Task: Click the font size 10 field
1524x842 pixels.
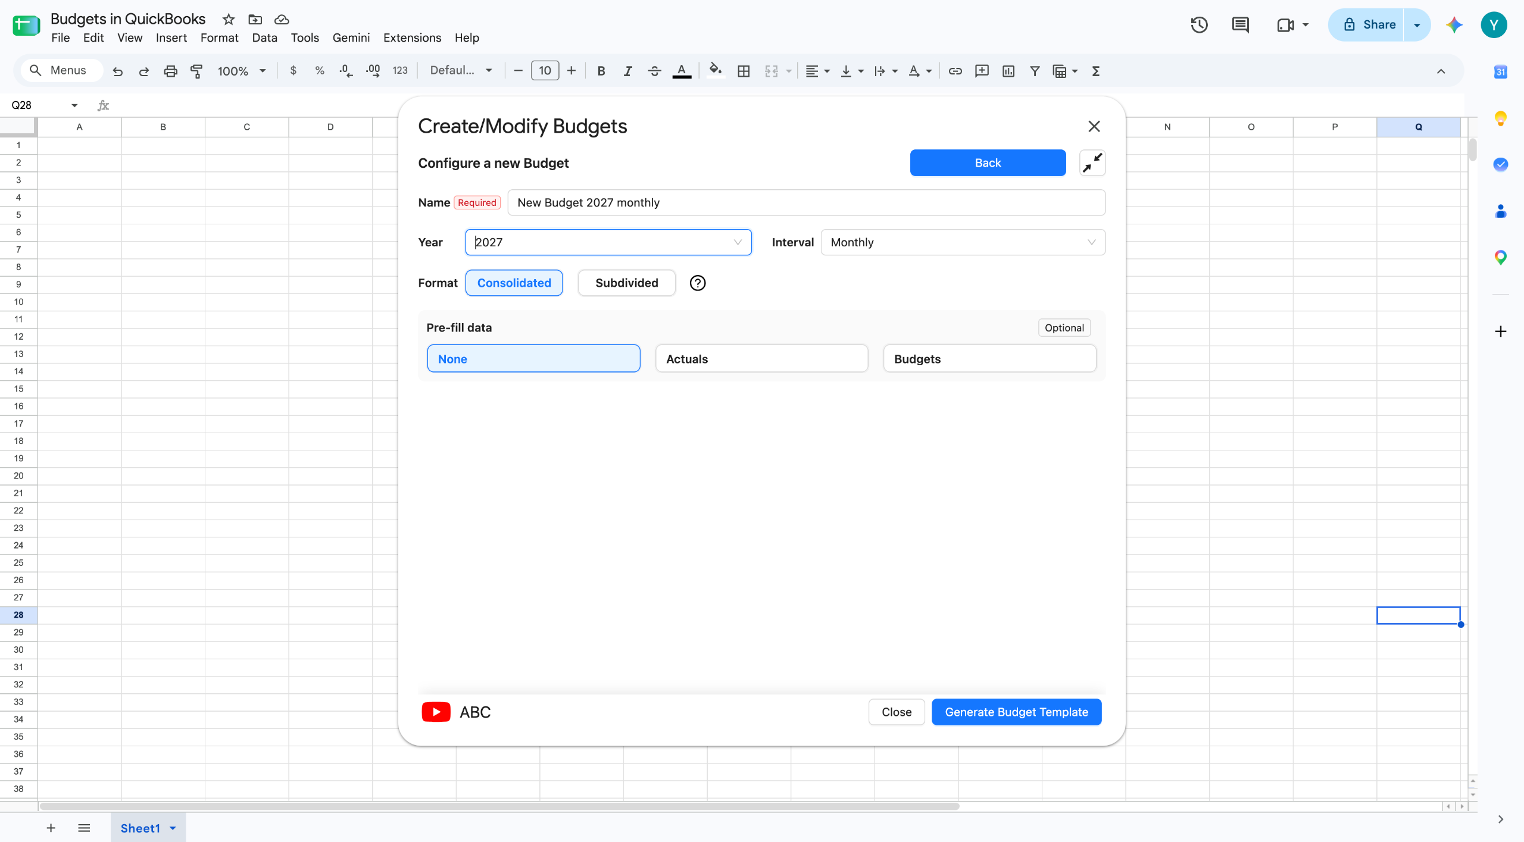Action: pos(545,71)
